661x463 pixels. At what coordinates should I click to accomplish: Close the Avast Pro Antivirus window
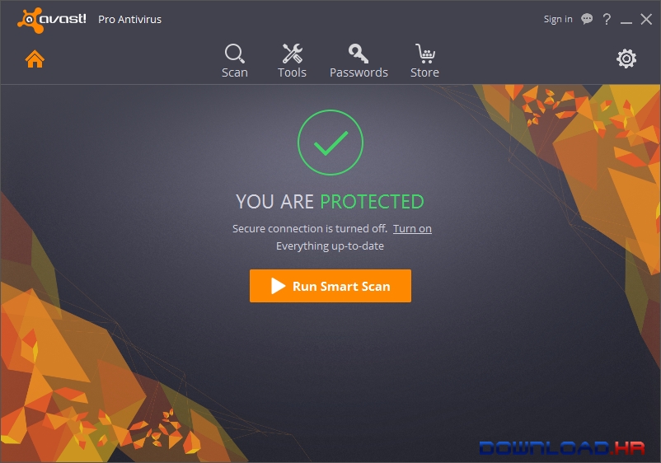click(x=646, y=19)
